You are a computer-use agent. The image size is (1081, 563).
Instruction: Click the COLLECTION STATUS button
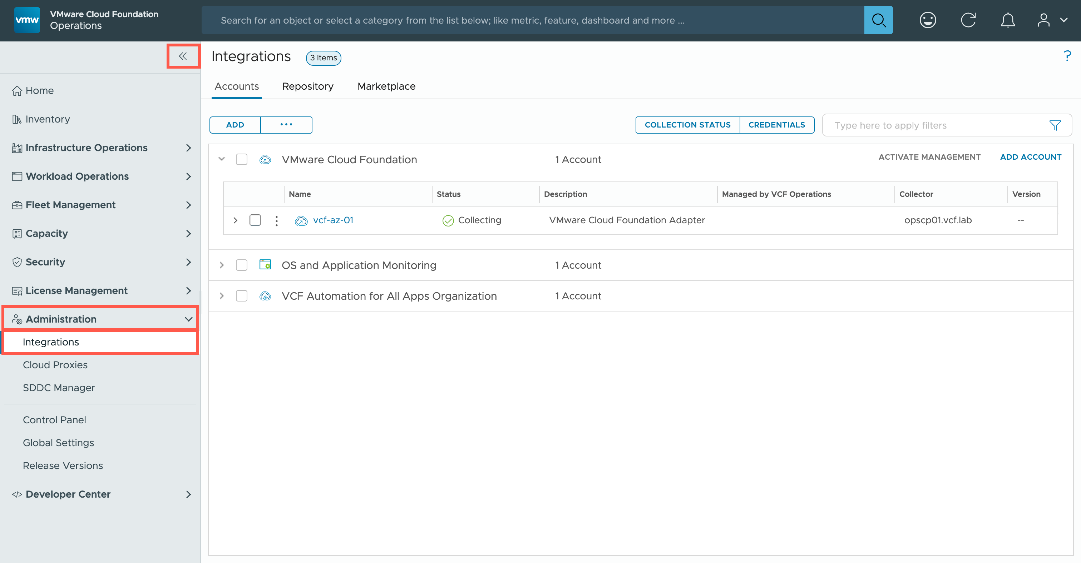click(687, 125)
